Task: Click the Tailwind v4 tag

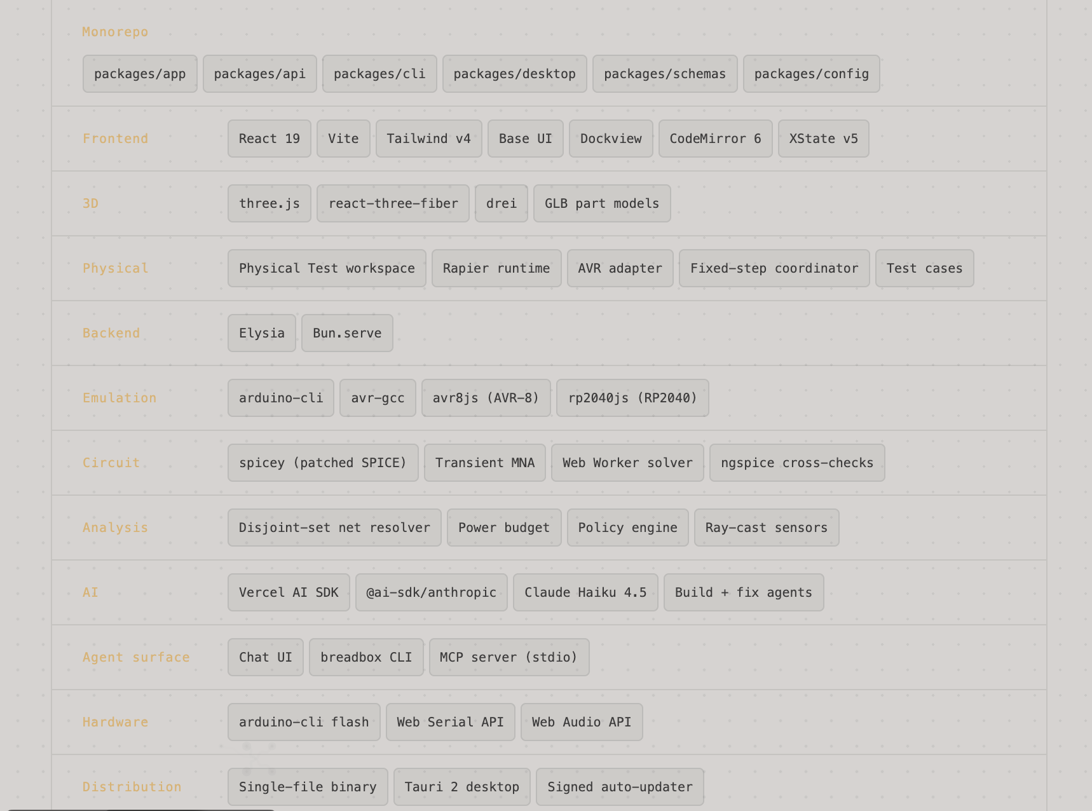Action: [428, 139]
